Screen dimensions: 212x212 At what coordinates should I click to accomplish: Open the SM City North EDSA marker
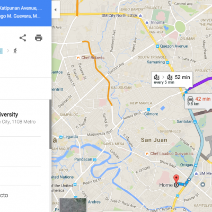click(140, 16)
